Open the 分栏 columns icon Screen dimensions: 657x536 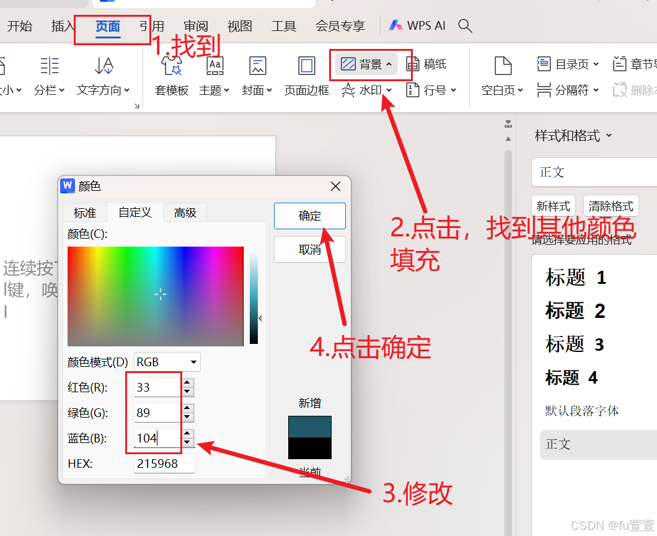50,66
